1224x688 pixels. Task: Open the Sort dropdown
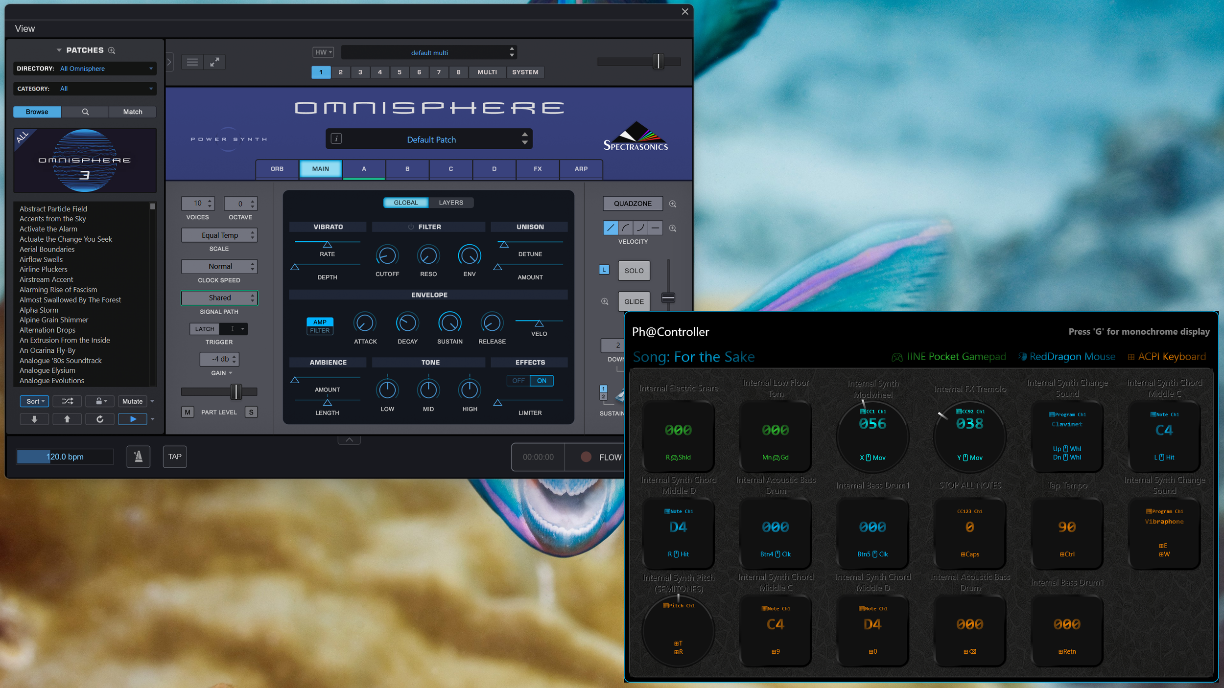click(x=34, y=401)
